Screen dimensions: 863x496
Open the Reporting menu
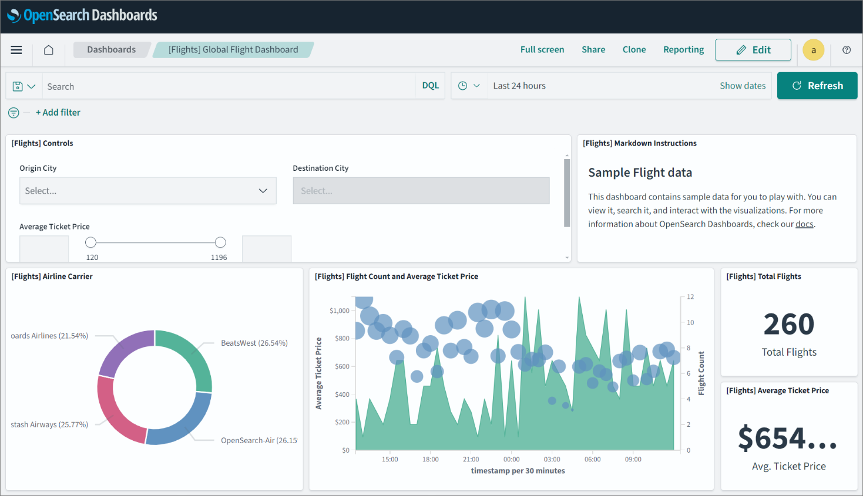click(x=684, y=50)
